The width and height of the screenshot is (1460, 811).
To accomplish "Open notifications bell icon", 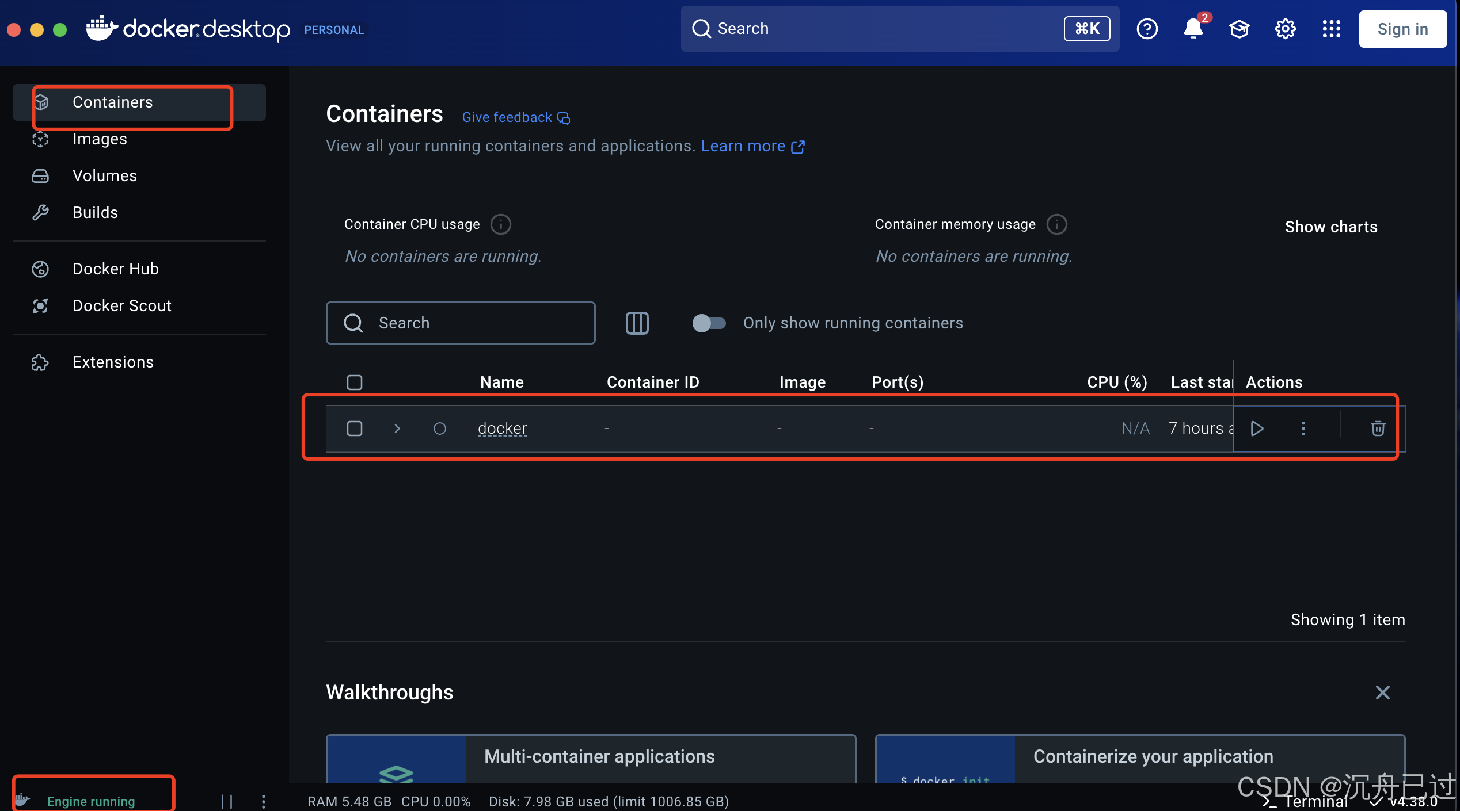I will [x=1193, y=29].
